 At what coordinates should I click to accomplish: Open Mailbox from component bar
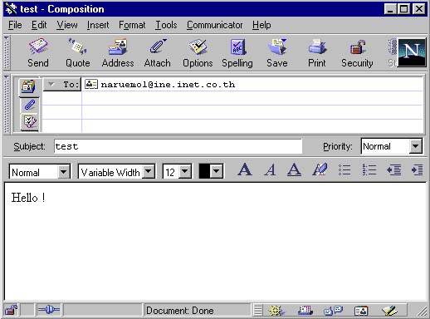pos(305,310)
